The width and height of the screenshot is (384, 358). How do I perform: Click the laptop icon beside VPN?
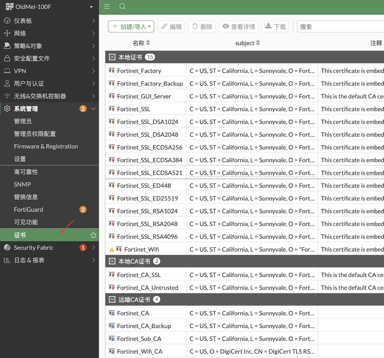[7, 71]
